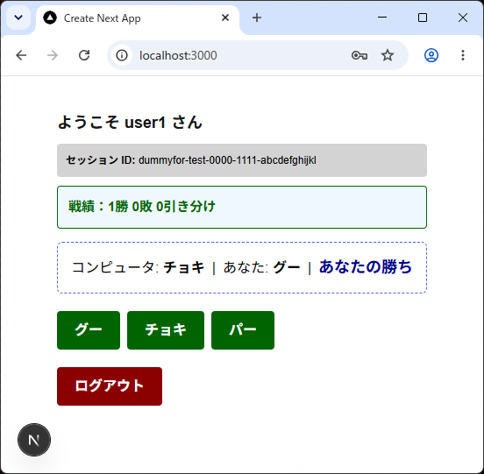Screen dimensions: 484x474
Task: View site information icon
Action: point(122,55)
